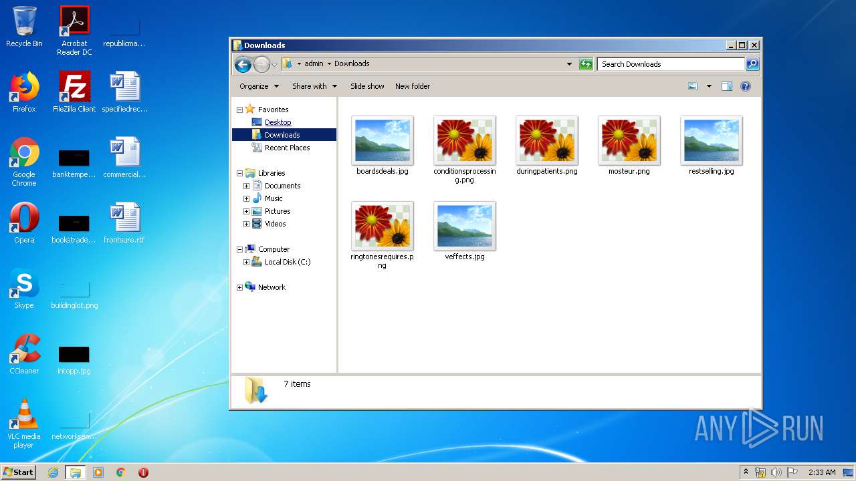Image resolution: width=856 pixels, height=481 pixels.
Task: Open recent pages dropdown next to Forward
Action: pyautogui.click(x=274, y=65)
